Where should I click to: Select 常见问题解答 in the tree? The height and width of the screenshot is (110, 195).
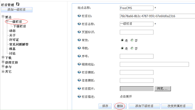point(19,44)
